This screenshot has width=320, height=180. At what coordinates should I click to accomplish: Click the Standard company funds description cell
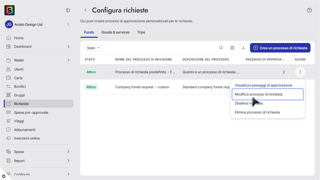pos(206,87)
